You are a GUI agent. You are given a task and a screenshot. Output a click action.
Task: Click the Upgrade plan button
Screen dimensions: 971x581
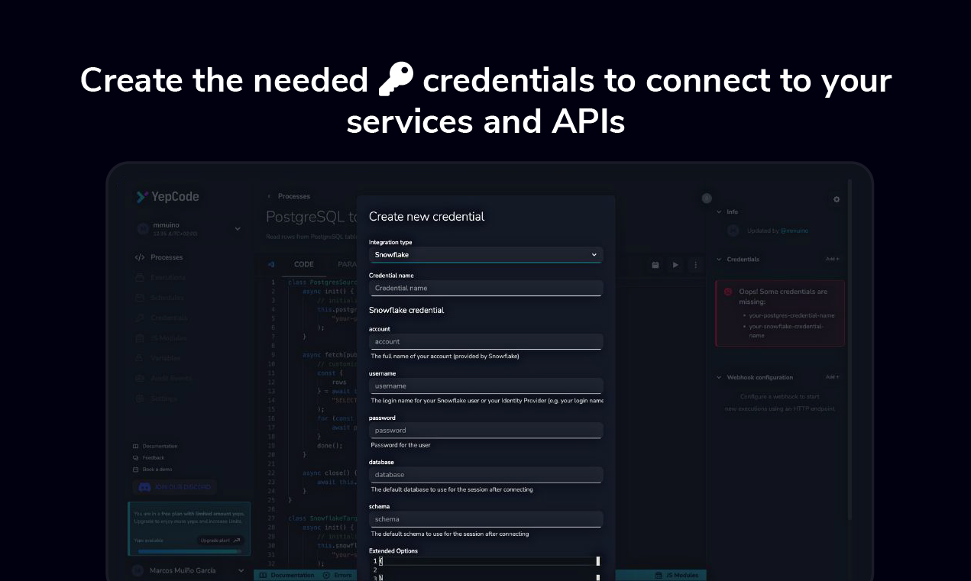click(220, 541)
